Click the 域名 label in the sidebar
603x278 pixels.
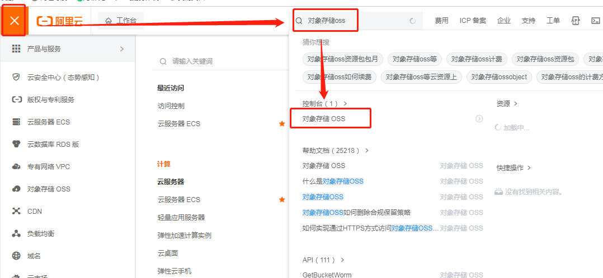click(x=34, y=256)
